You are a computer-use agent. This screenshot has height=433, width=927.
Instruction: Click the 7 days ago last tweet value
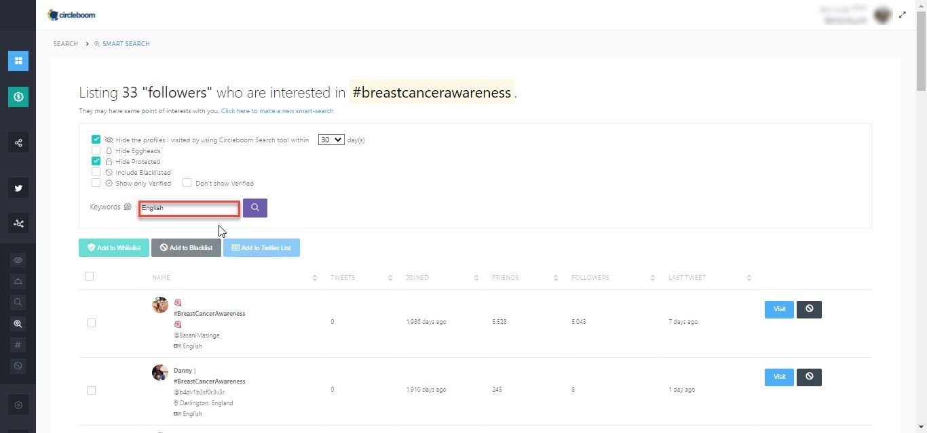683,322
